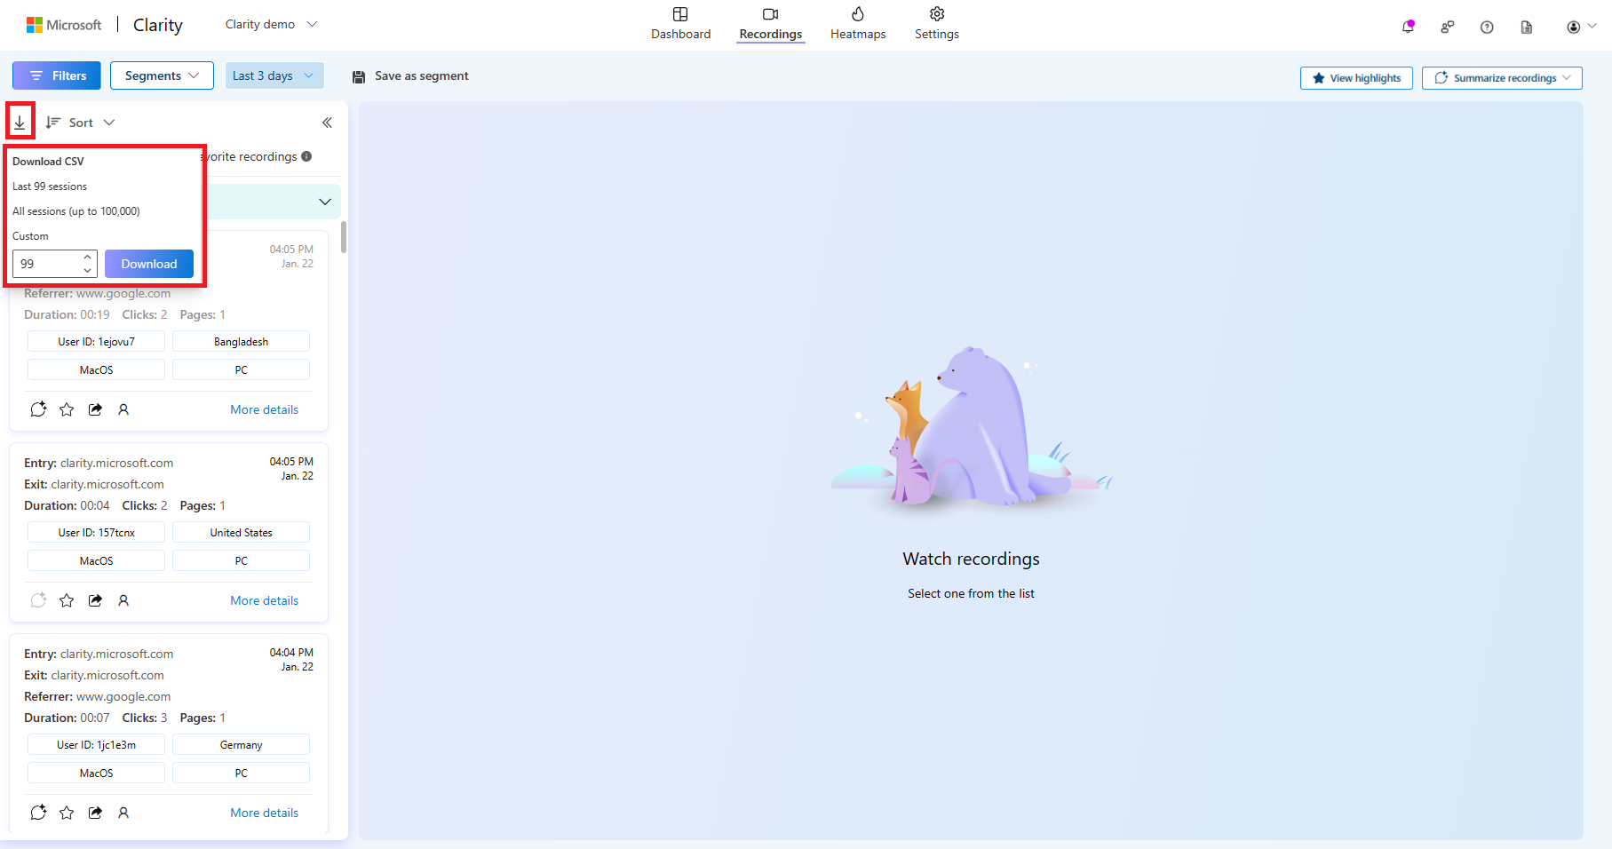Expand the Summarize recordings dropdown
This screenshot has width=1612, height=849.
tap(1502, 78)
